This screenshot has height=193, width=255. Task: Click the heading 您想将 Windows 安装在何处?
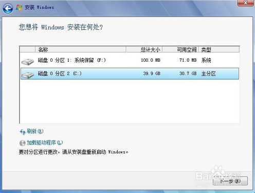[61, 27]
